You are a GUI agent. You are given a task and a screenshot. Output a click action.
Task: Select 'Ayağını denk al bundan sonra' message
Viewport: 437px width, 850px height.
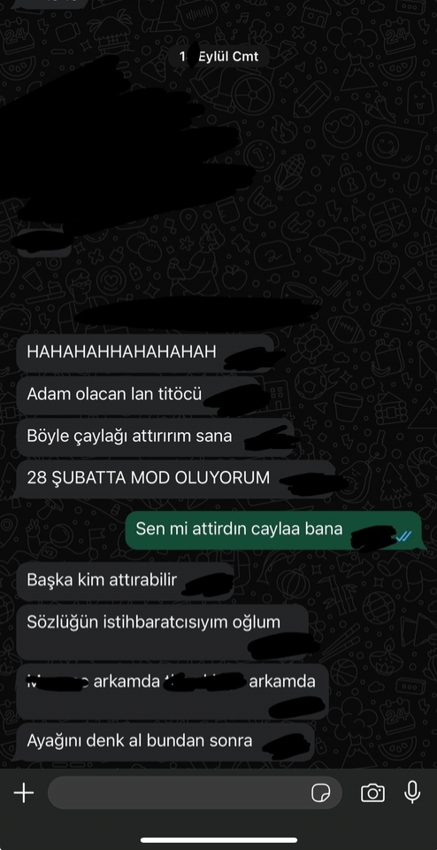click(165, 742)
